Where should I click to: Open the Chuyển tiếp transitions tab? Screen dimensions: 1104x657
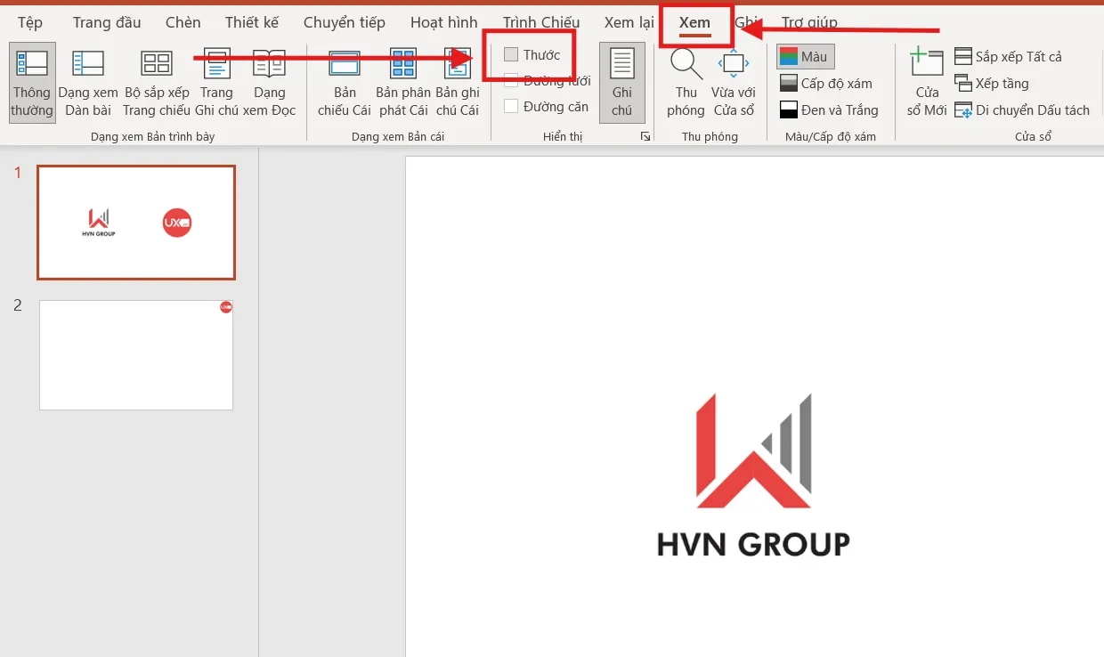[345, 22]
